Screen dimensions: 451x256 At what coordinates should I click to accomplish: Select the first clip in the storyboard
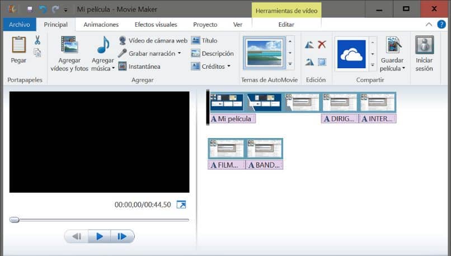[x=227, y=102]
